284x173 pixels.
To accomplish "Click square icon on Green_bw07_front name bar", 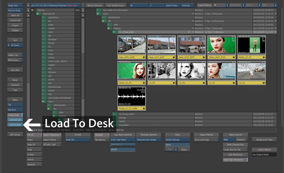I will [x=234, y=57].
